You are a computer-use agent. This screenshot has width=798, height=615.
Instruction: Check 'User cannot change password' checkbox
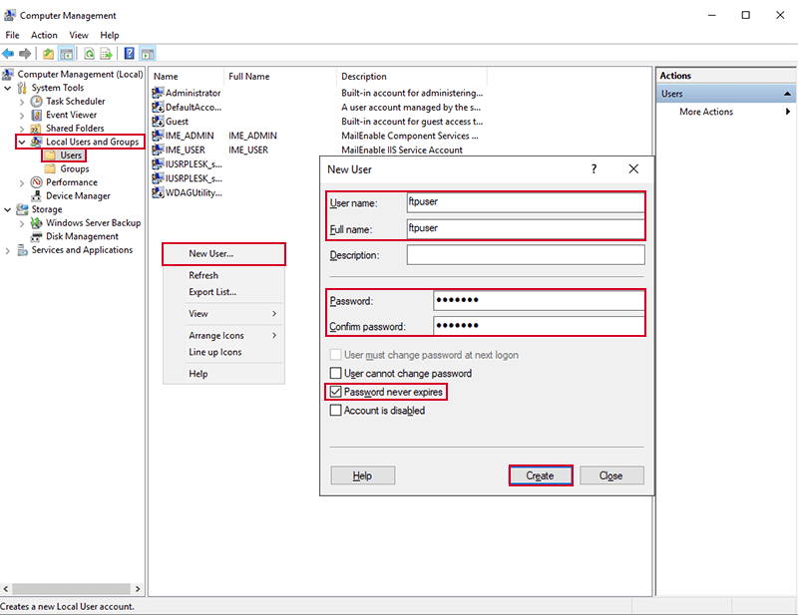pyautogui.click(x=335, y=374)
